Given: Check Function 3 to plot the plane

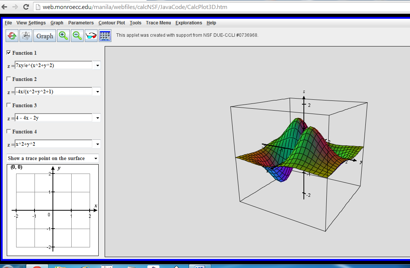Looking at the screenshot, I should pyautogui.click(x=9, y=105).
